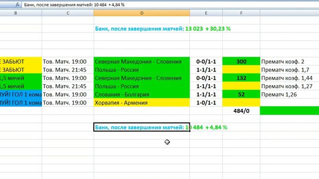Click the fx insert function icon
The image size is (319, 179).
(x=17, y=4)
